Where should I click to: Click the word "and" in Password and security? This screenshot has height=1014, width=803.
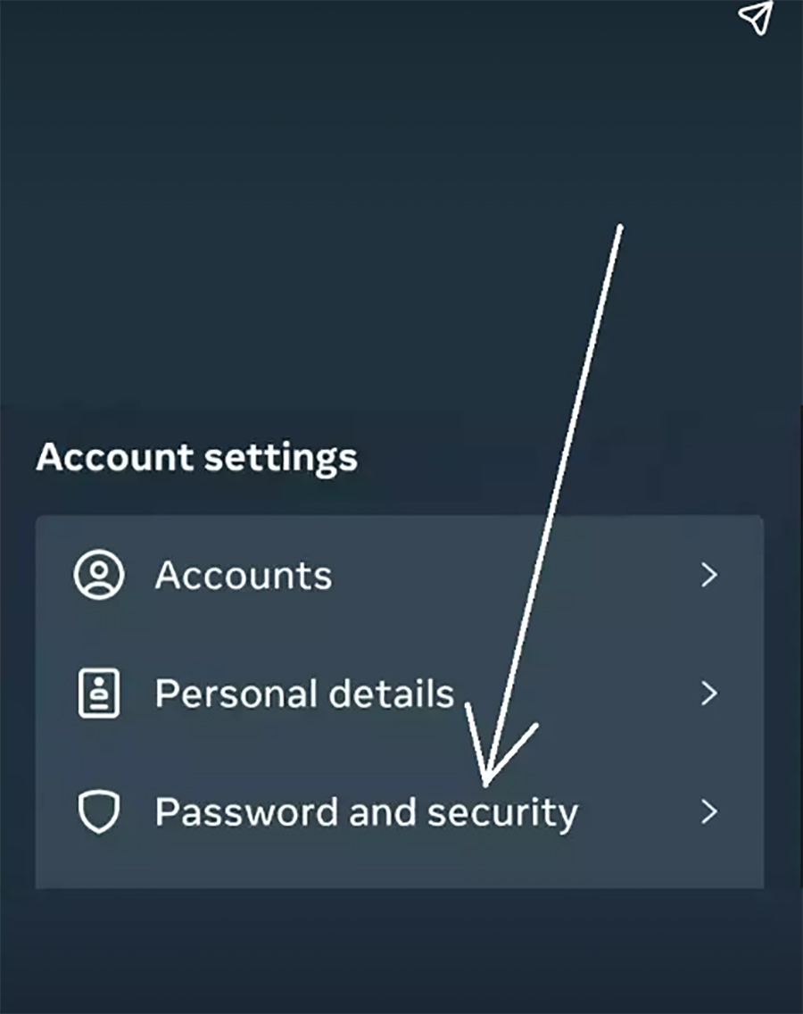[x=383, y=812]
